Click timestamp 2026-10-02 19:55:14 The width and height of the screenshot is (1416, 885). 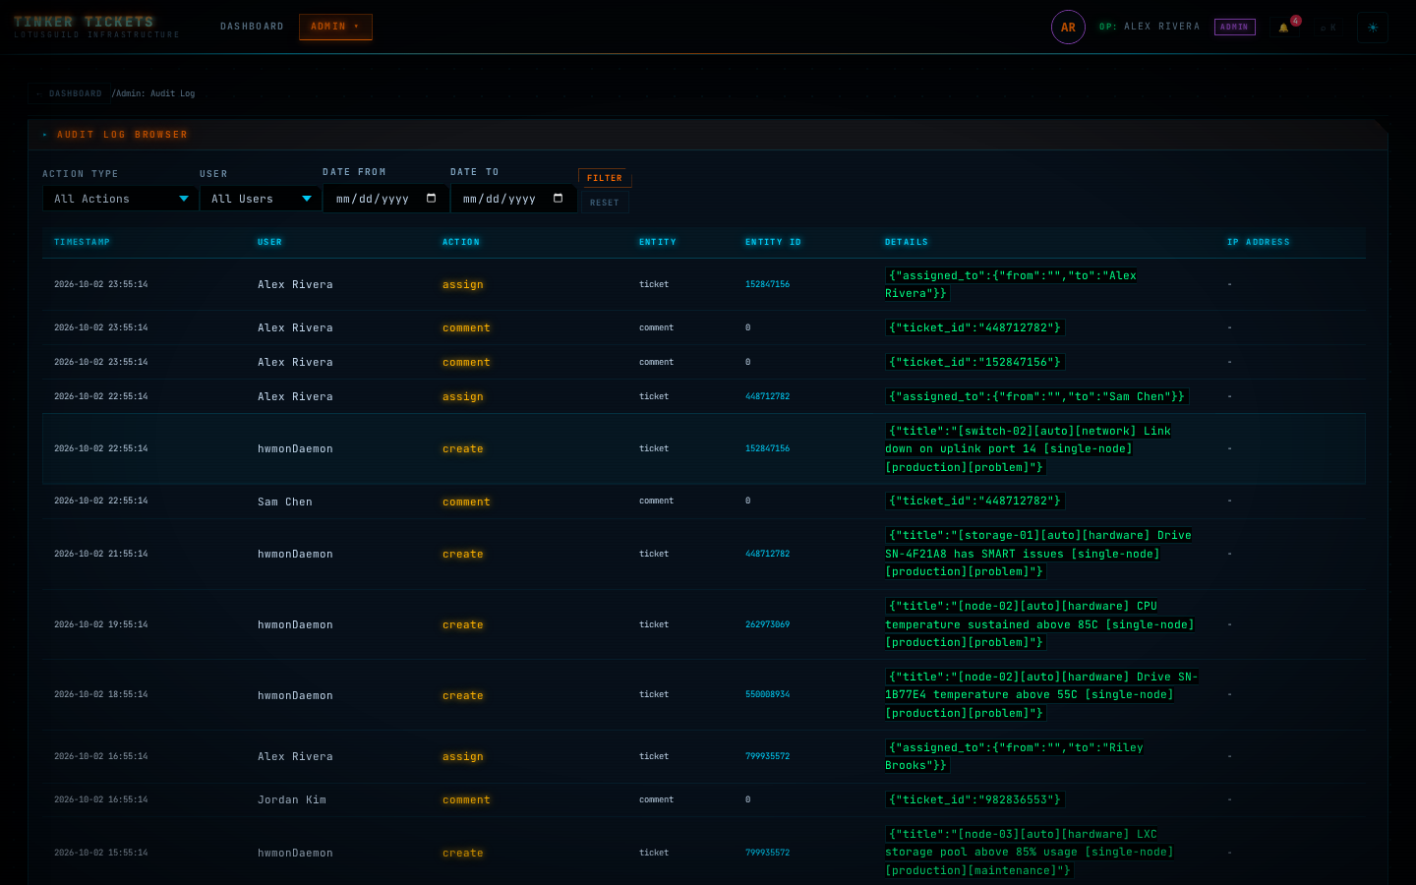[101, 624]
